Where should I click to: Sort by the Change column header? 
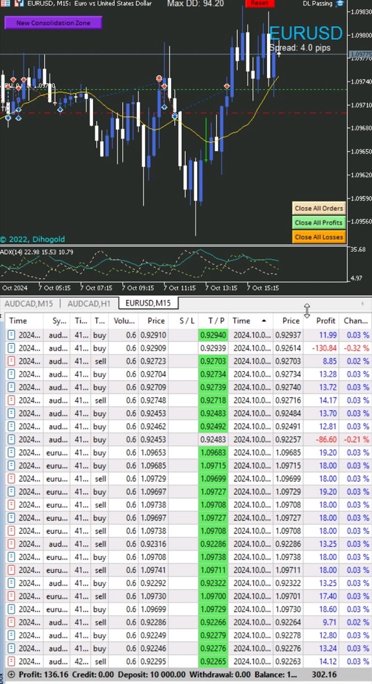point(356,321)
